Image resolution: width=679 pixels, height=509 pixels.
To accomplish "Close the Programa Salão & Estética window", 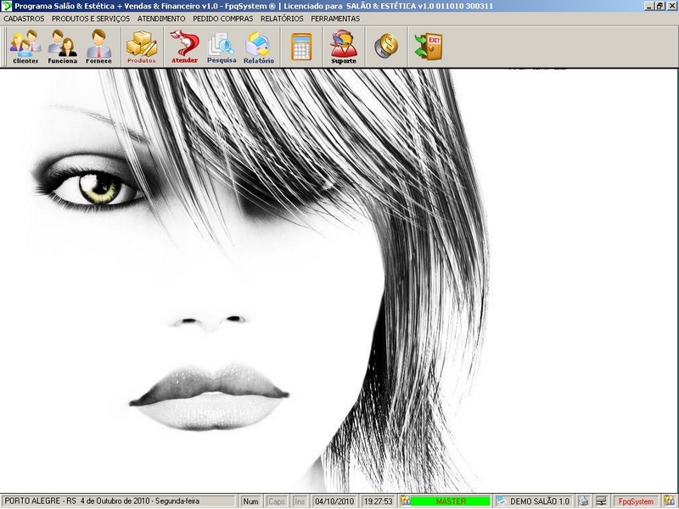I will [671, 6].
